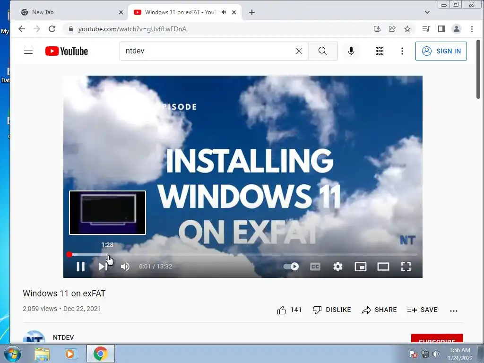Viewport: 484px width, 363px height.
Task: Enter full screen mode
Action: click(x=406, y=267)
